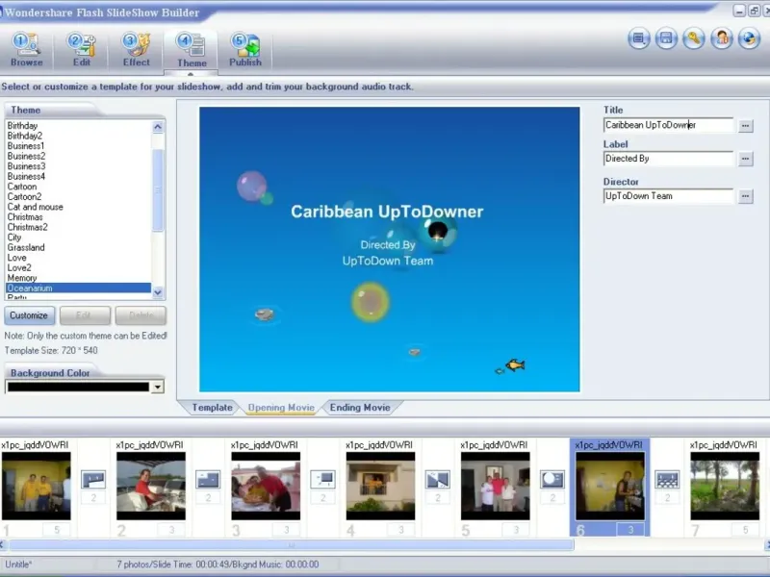Viewport: 770px width, 577px height.
Task: Click duration box of slide 1
Action: [x=57, y=530]
